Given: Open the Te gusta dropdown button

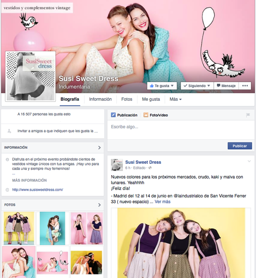Looking at the screenshot, I should tap(162, 86).
